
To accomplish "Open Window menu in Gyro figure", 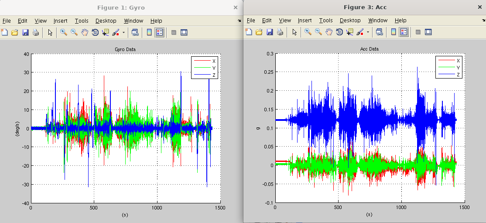I will pos(133,21).
